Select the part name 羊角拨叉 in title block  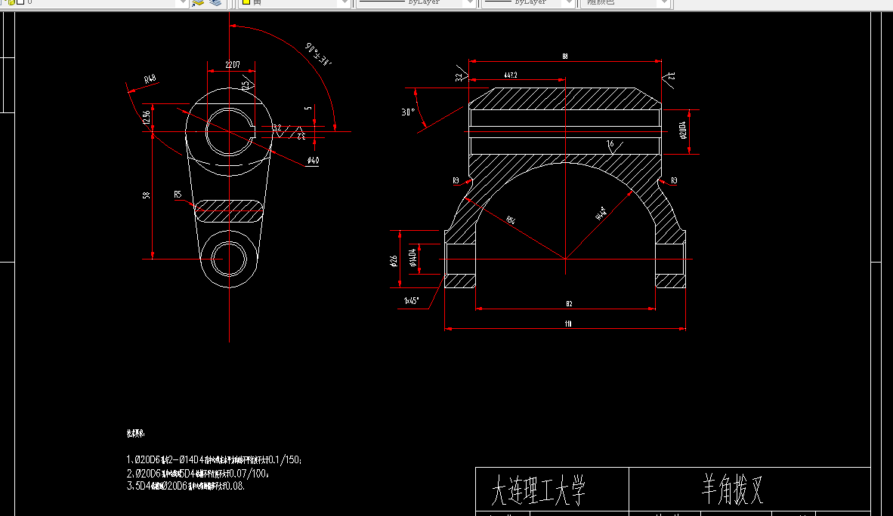tap(730, 490)
